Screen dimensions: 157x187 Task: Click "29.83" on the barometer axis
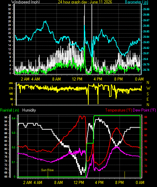click(x=146, y=42)
